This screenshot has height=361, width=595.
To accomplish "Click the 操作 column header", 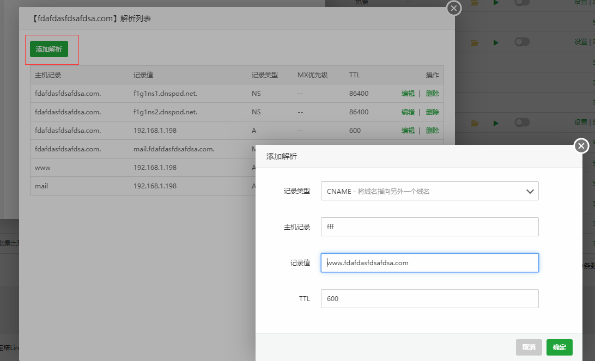I will (433, 75).
